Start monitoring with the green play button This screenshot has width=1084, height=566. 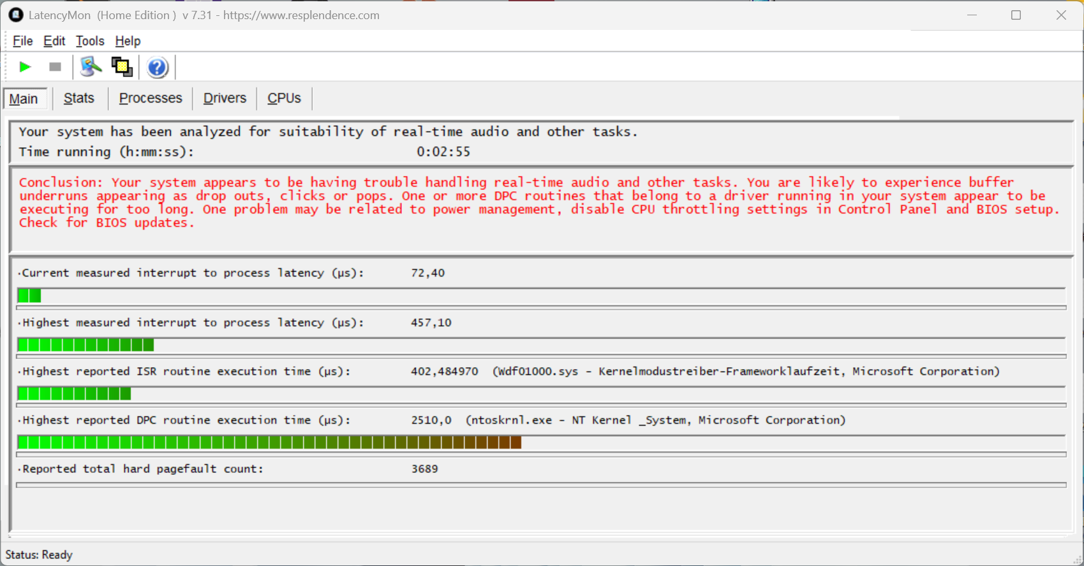pyautogui.click(x=25, y=67)
